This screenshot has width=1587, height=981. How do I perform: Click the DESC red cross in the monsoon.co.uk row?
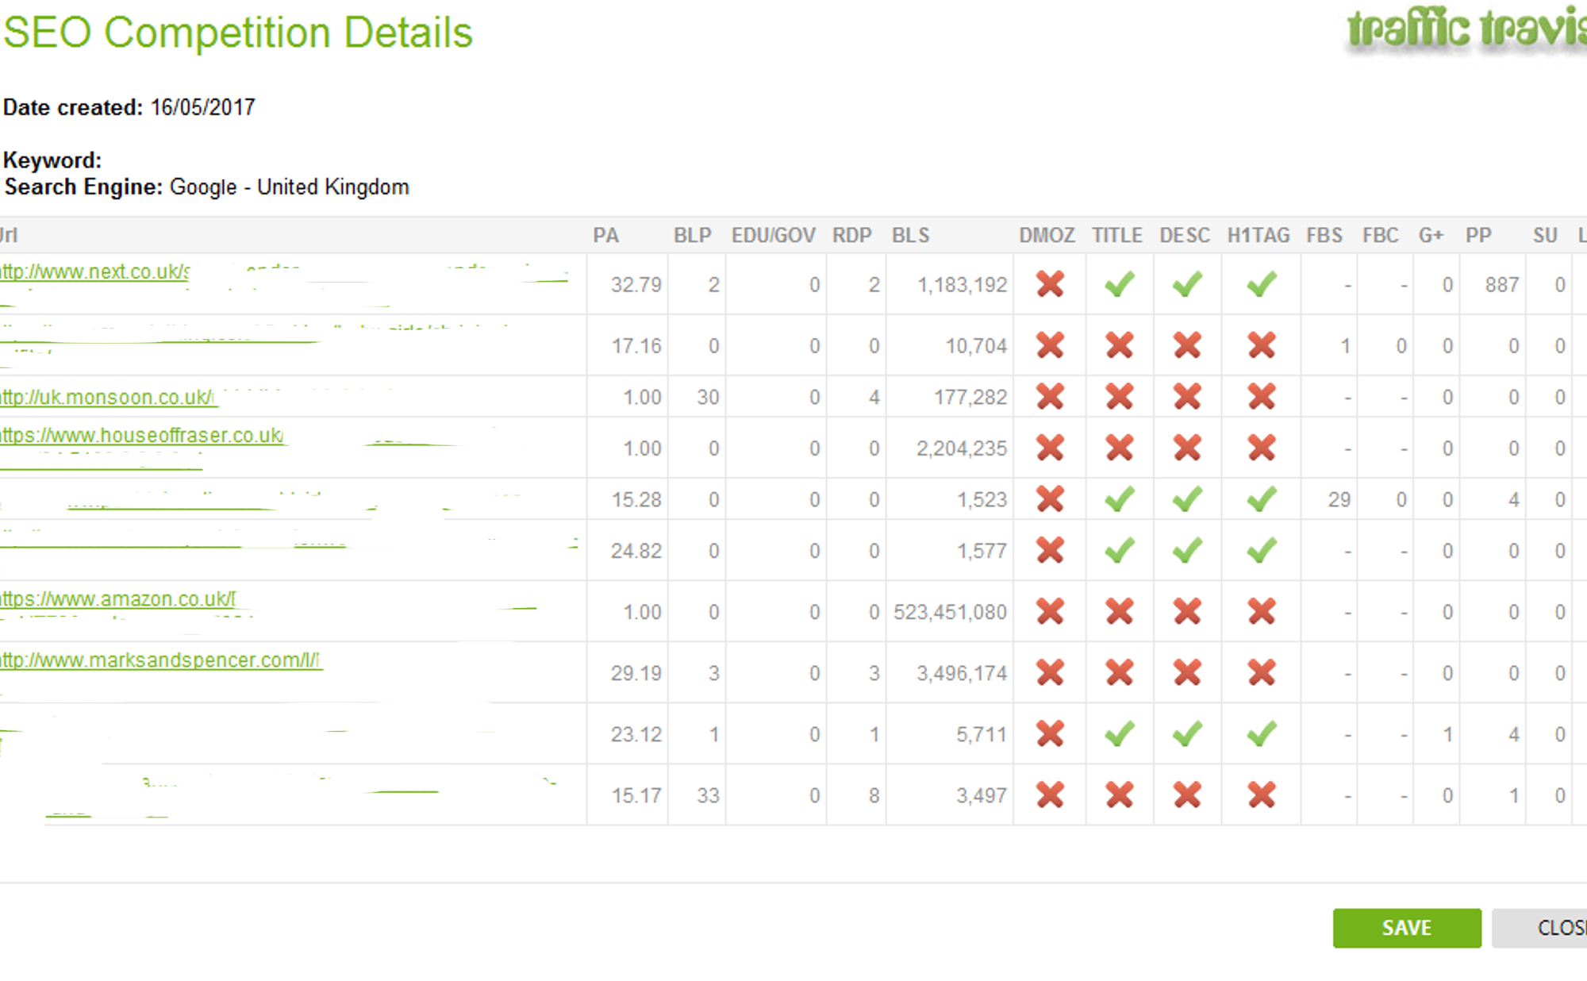click(x=1187, y=396)
